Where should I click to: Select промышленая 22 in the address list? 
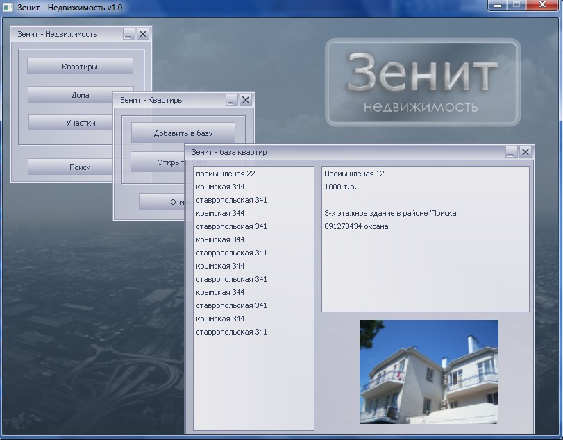click(226, 174)
